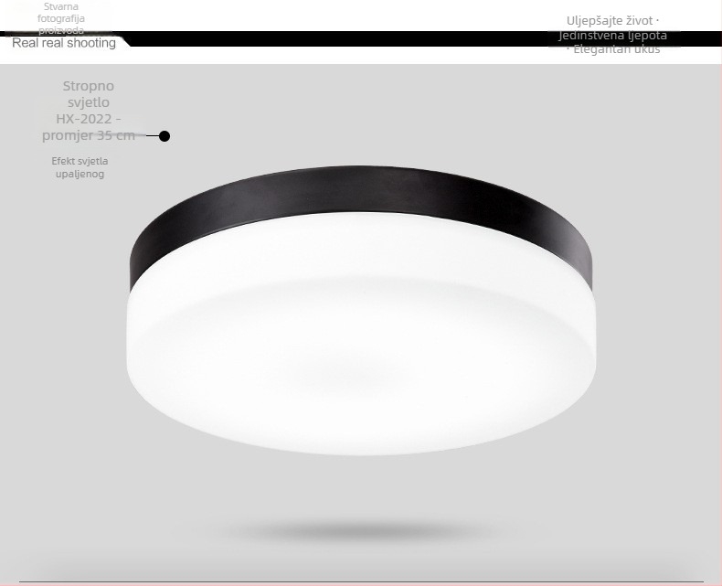The width and height of the screenshot is (722, 586).
Task: Click the ceiling lamp product photo
Action: click(x=361, y=311)
